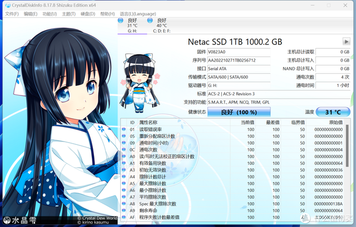Click the supported features field S.M.A.R.T., APM, NCQ
This screenshot has width=356, height=227.
(x=279, y=102)
